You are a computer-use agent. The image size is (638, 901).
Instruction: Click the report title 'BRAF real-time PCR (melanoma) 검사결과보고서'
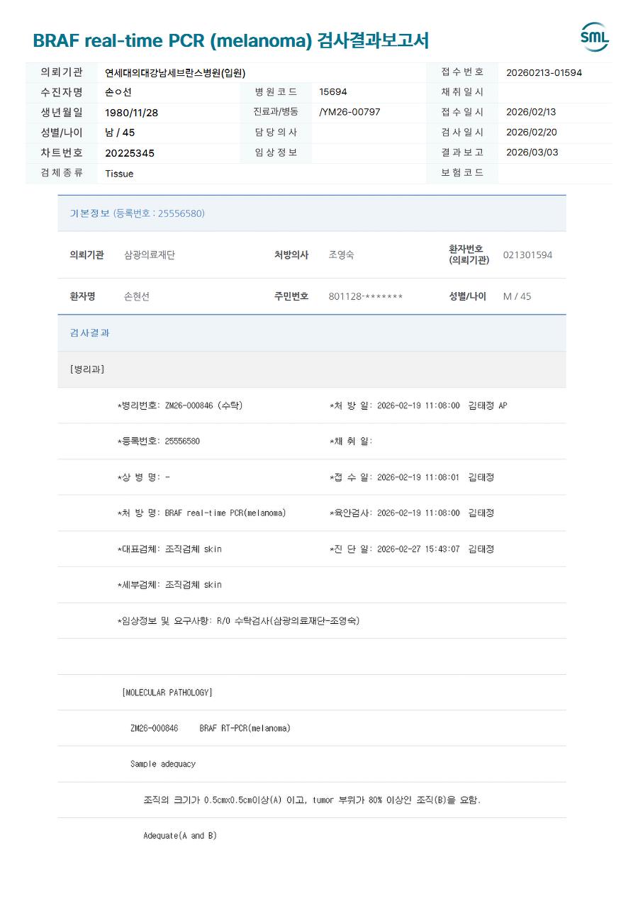(230, 40)
